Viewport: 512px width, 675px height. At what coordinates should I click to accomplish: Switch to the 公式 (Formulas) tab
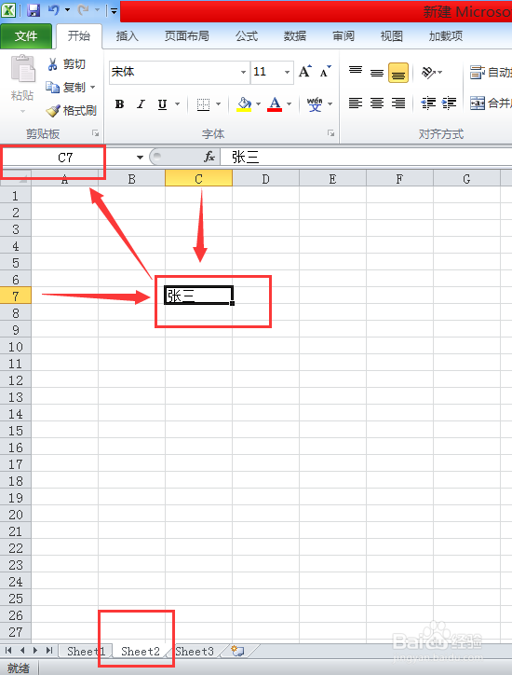247,36
